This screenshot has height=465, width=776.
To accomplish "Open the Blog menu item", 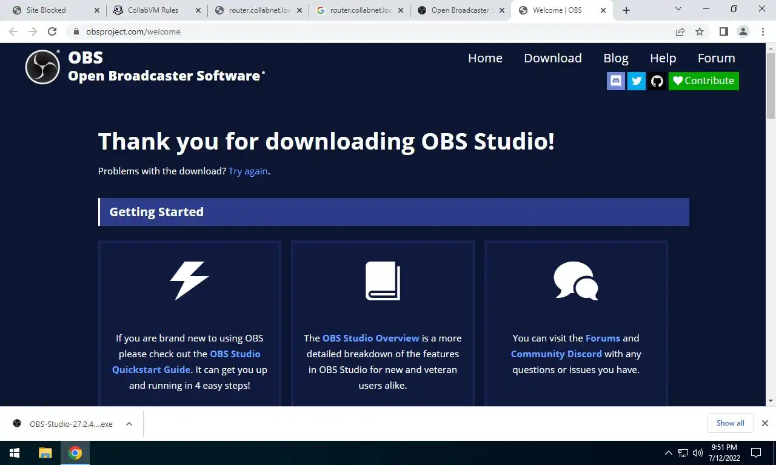I will (x=616, y=58).
